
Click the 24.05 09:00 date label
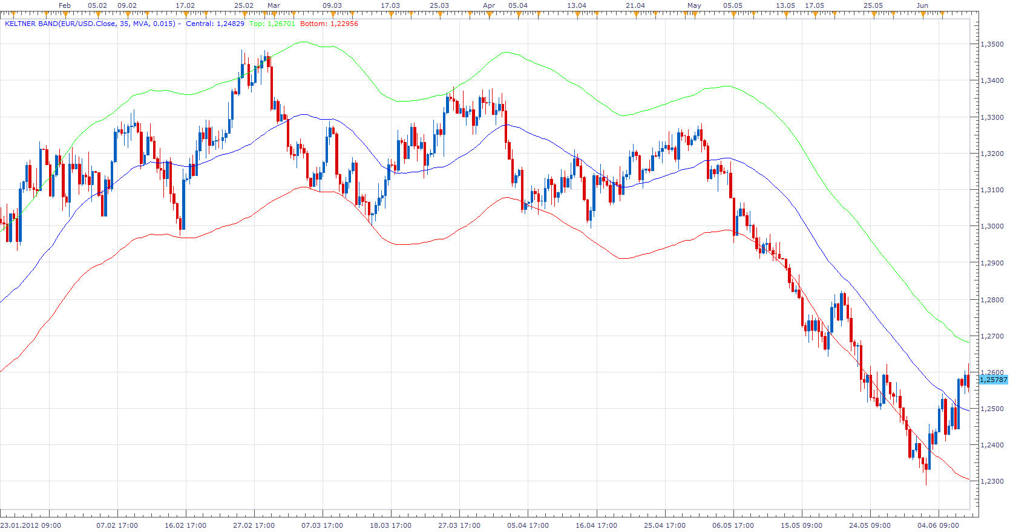tap(870, 525)
